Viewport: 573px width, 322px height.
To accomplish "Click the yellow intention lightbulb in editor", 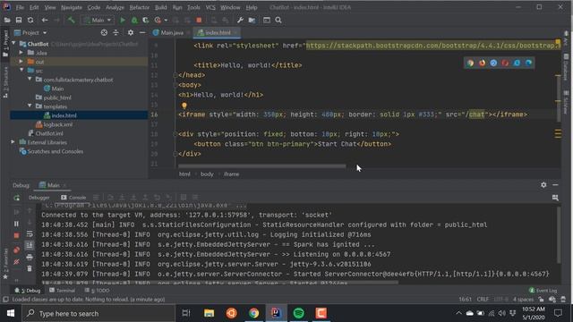I will (x=184, y=106).
